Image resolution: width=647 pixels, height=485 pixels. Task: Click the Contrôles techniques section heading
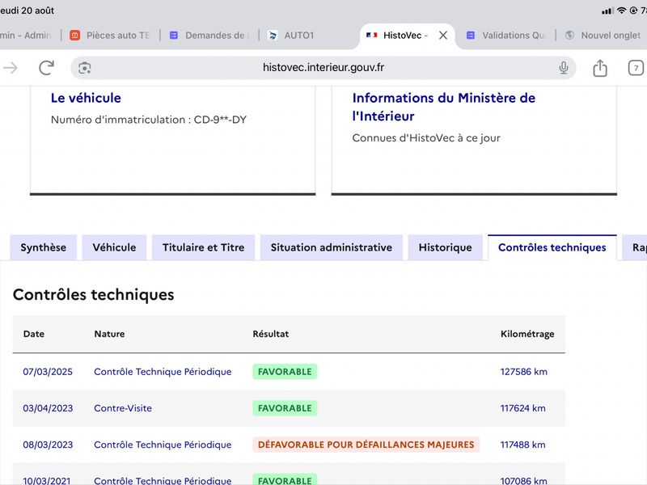click(94, 295)
